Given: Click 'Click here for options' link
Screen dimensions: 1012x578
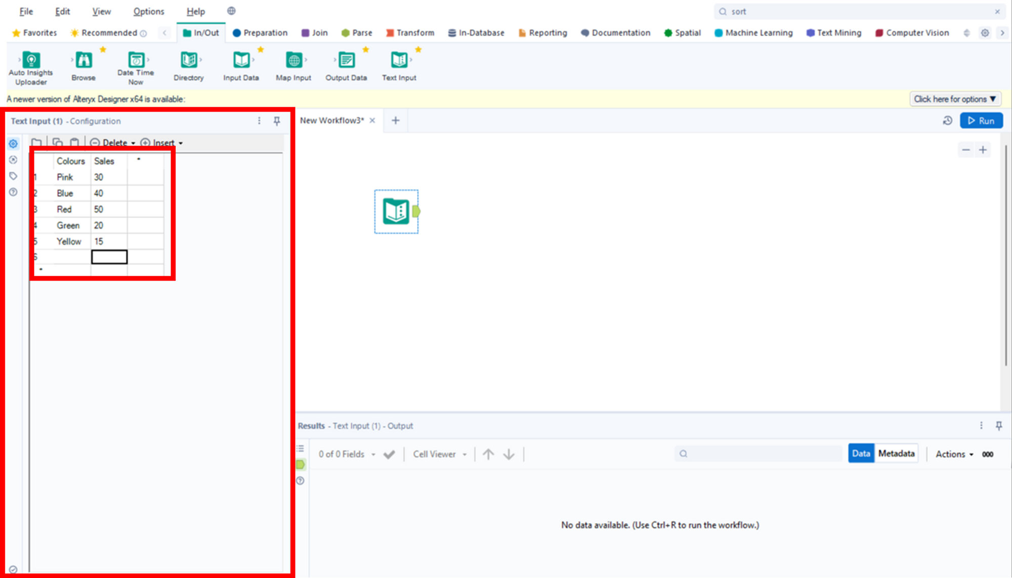Looking at the screenshot, I should coord(954,99).
